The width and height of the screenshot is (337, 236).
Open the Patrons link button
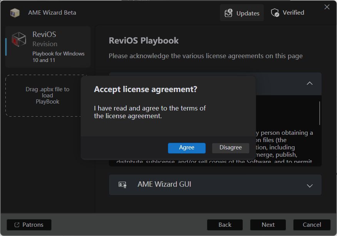click(x=29, y=225)
